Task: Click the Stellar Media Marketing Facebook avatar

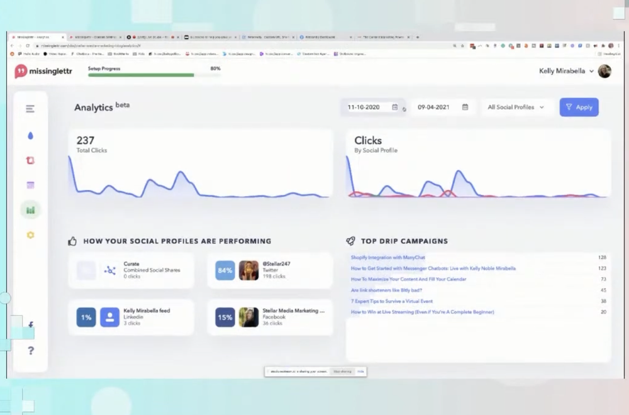Action: click(248, 317)
